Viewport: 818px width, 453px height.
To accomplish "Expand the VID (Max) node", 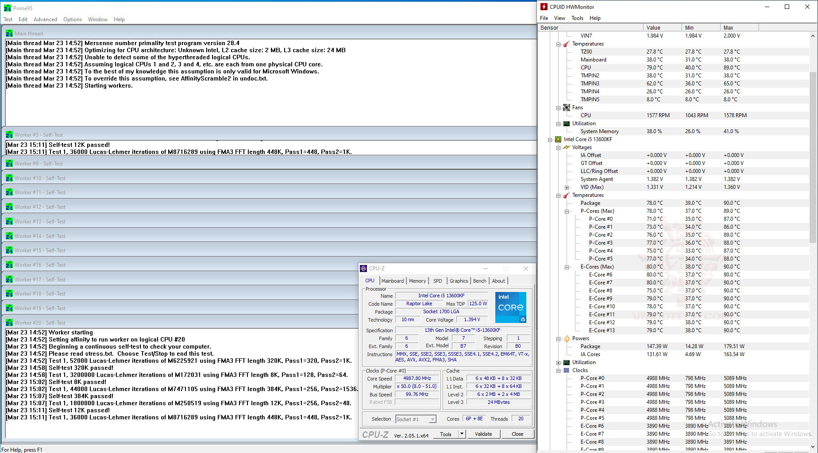I will coord(567,187).
